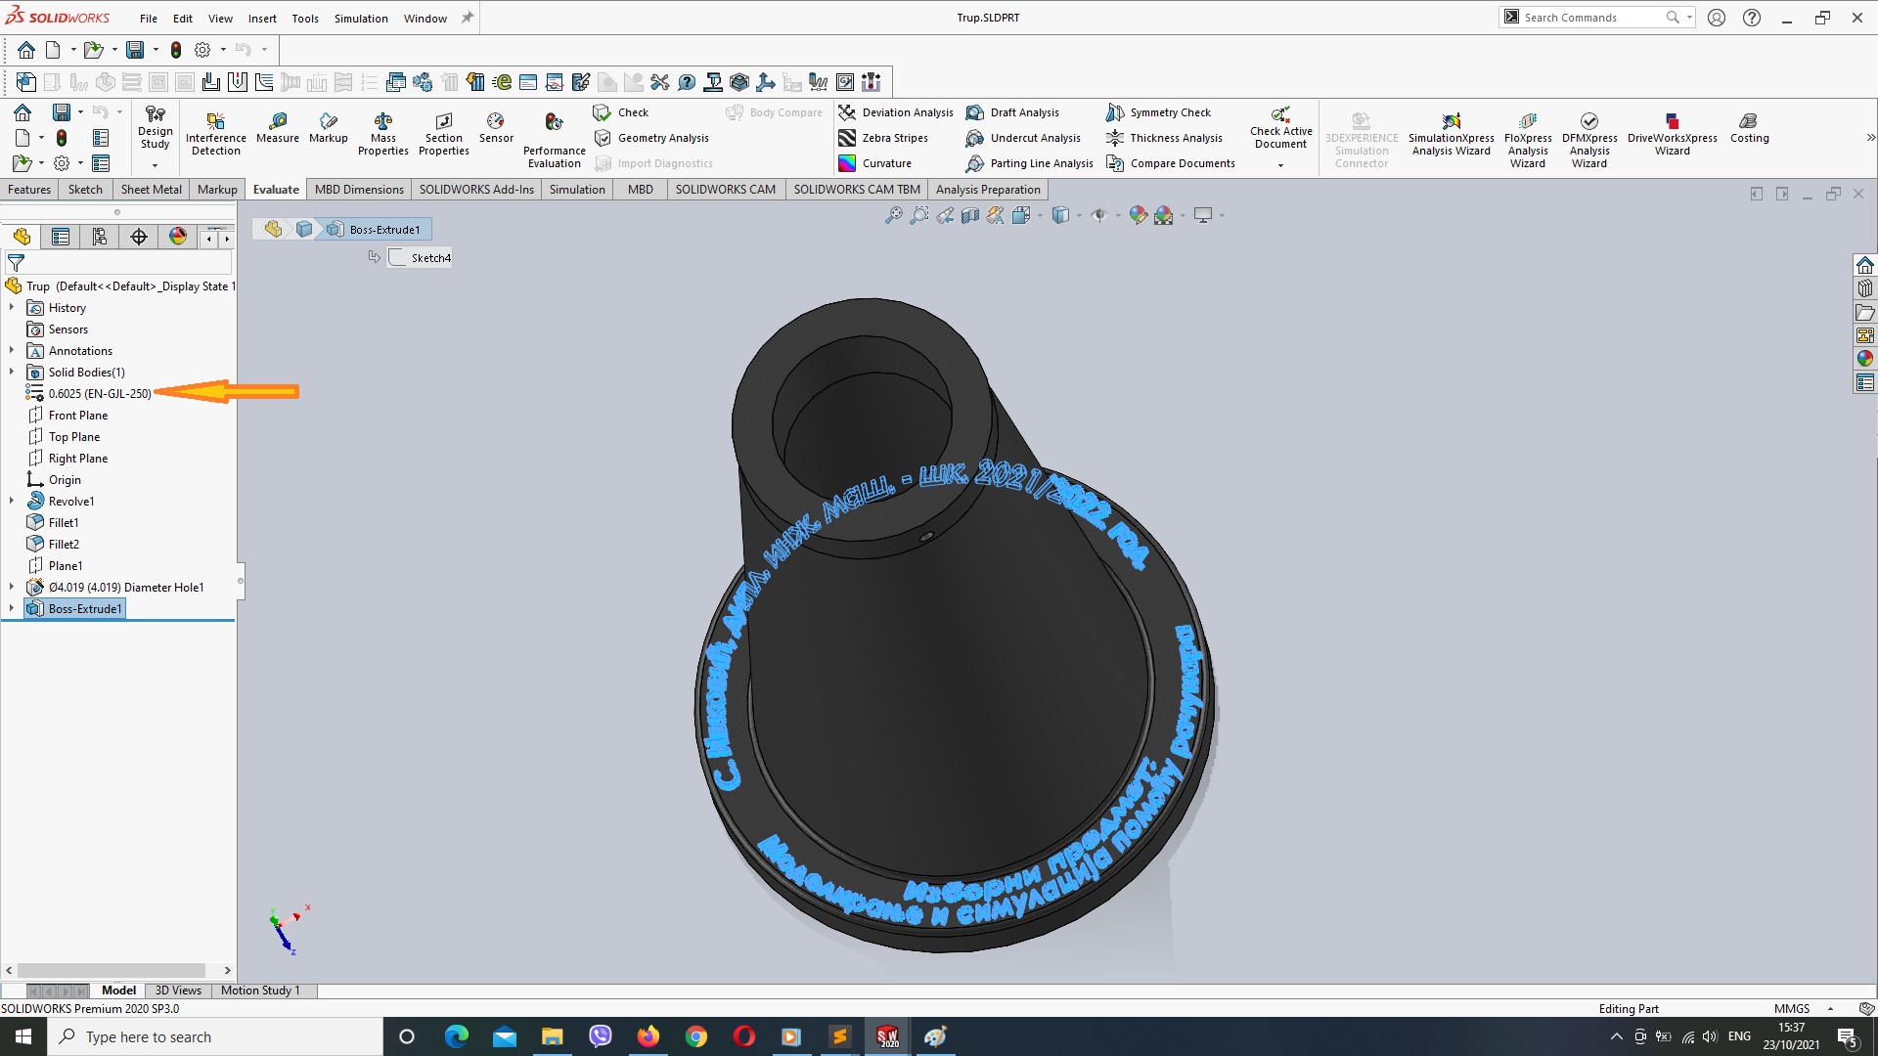Open Parting Line Analysis
This screenshot has width=1878, height=1056.
click(x=1029, y=163)
